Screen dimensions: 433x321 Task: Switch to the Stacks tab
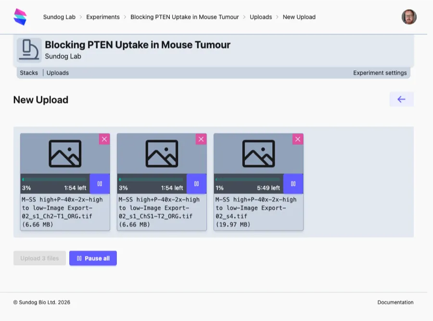(28, 73)
